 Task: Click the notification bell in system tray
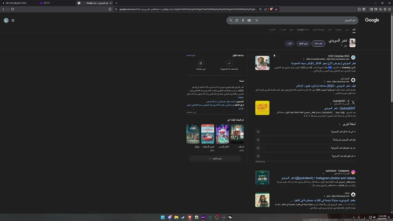[388, 217]
